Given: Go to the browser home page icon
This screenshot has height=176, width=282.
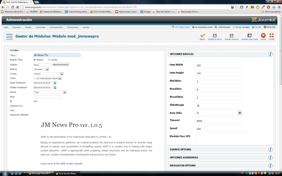Looking at the screenshot, I should tap(17, 7).
